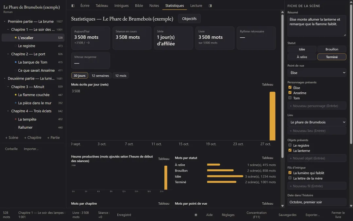Viewport: 353px width, 221px height.
Task: Check the Tom character checkbox
Action: pos(290,98)
